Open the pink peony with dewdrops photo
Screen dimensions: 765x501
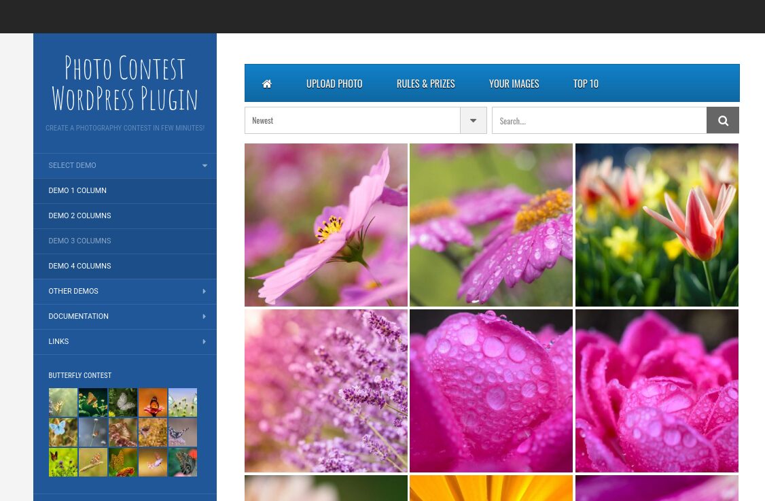(657, 391)
